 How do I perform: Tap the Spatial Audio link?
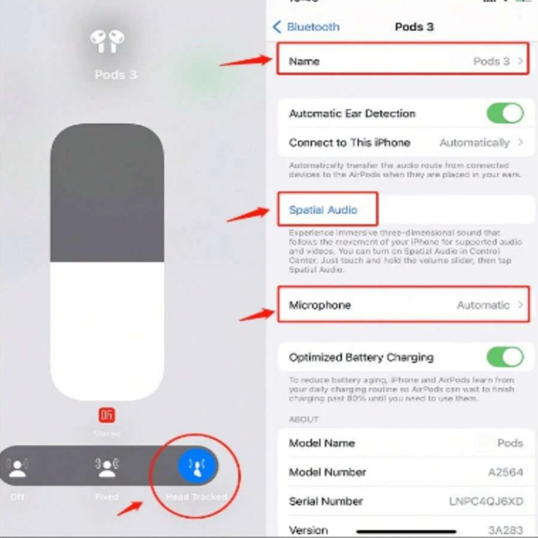(323, 210)
